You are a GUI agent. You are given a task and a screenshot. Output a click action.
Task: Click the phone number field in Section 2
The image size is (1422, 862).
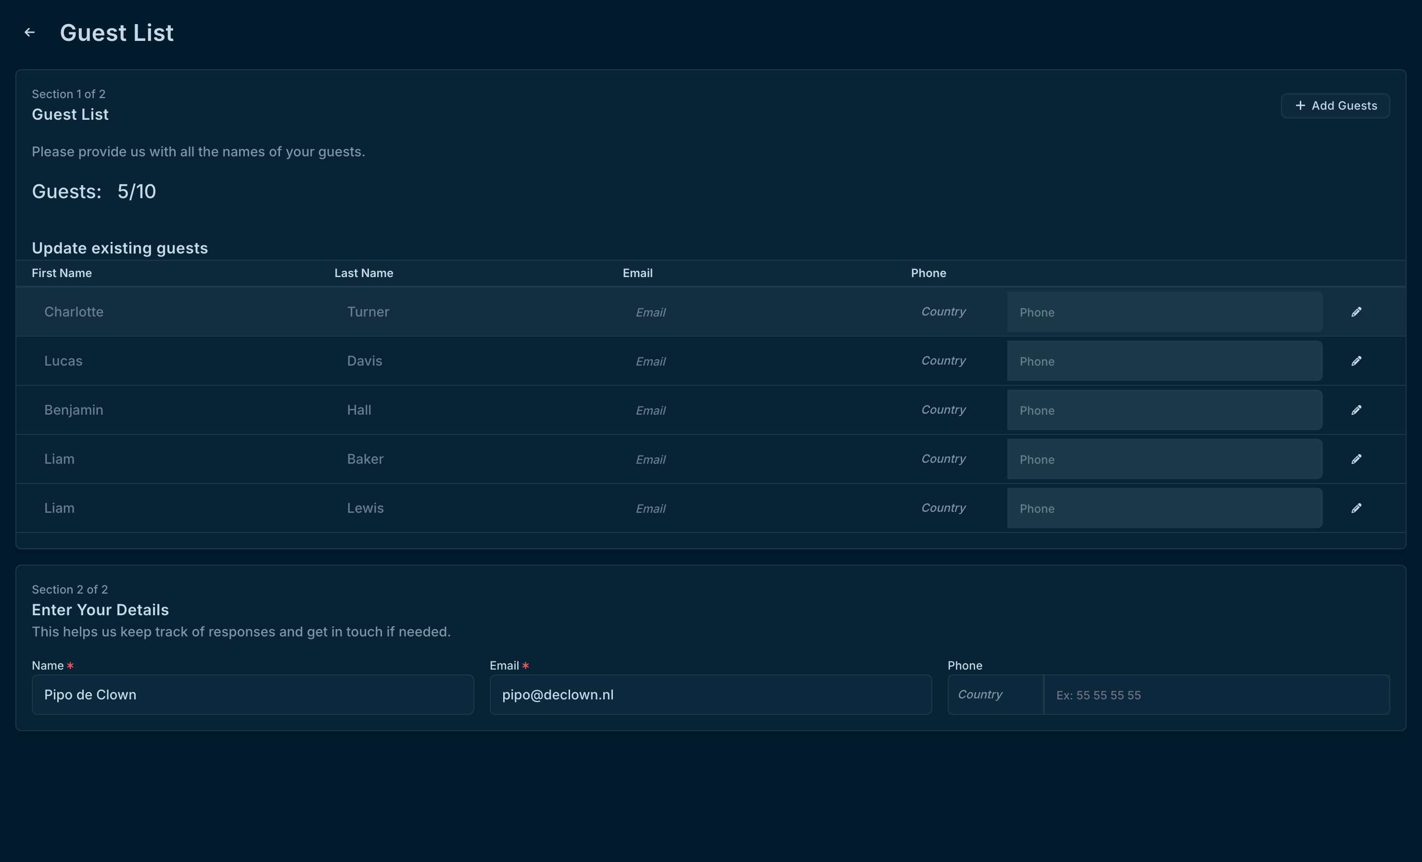pos(1216,695)
